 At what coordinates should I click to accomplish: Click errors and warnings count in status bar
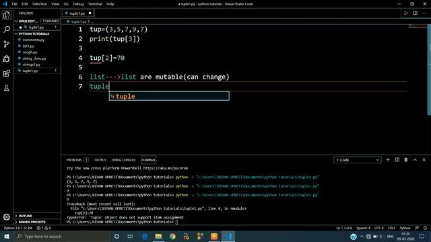coord(44,228)
